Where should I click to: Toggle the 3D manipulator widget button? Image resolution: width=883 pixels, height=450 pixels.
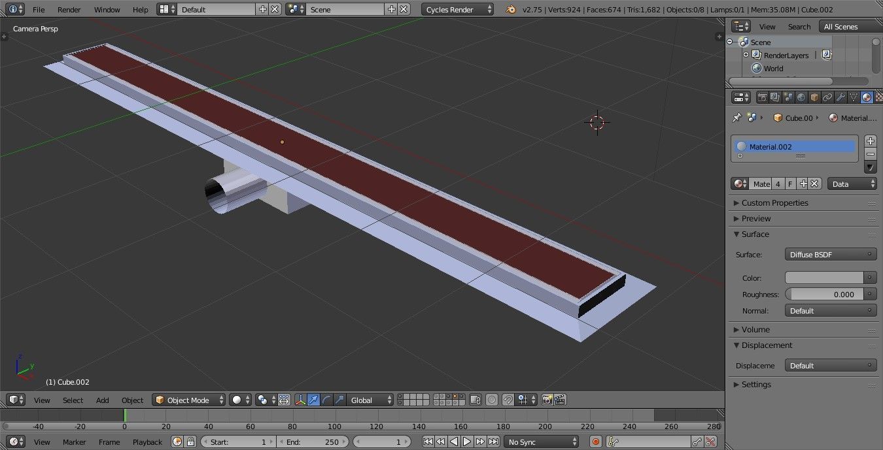click(301, 400)
